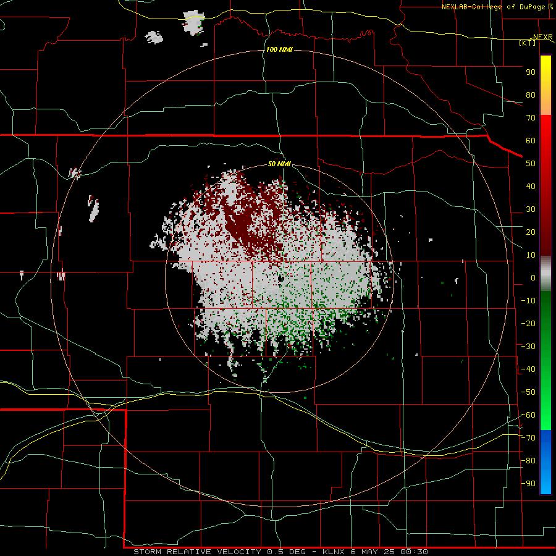Click the -10 value on the velocity scale
Screen dimensions: 556x556
click(x=528, y=300)
